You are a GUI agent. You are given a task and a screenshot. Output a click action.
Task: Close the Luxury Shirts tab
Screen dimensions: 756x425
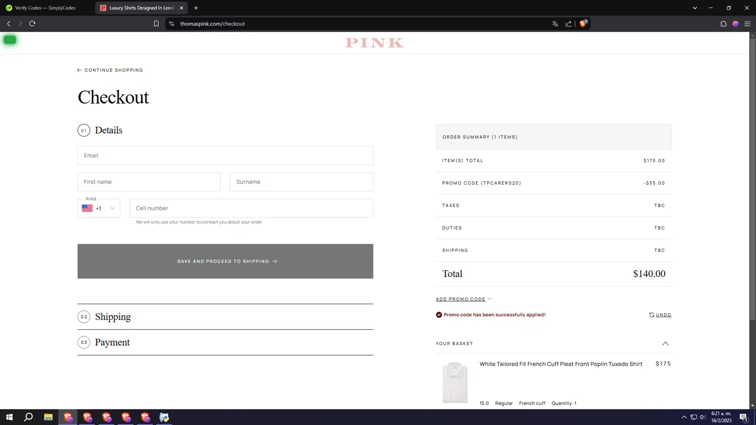[181, 8]
